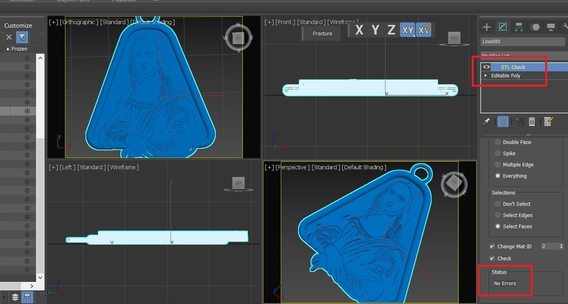Viewport: 568px width, 304px height.
Task: Click the LEFT ViewCube in Left viewport
Action: click(x=238, y=183)
